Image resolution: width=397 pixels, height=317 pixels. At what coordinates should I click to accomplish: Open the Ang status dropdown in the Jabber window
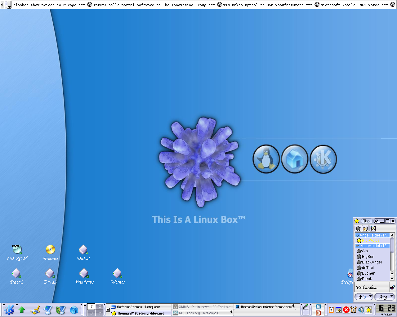tap(384, 297)
